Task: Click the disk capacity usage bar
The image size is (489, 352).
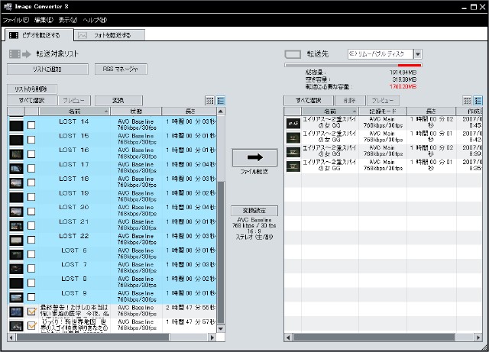Action: tap(353, 65)
